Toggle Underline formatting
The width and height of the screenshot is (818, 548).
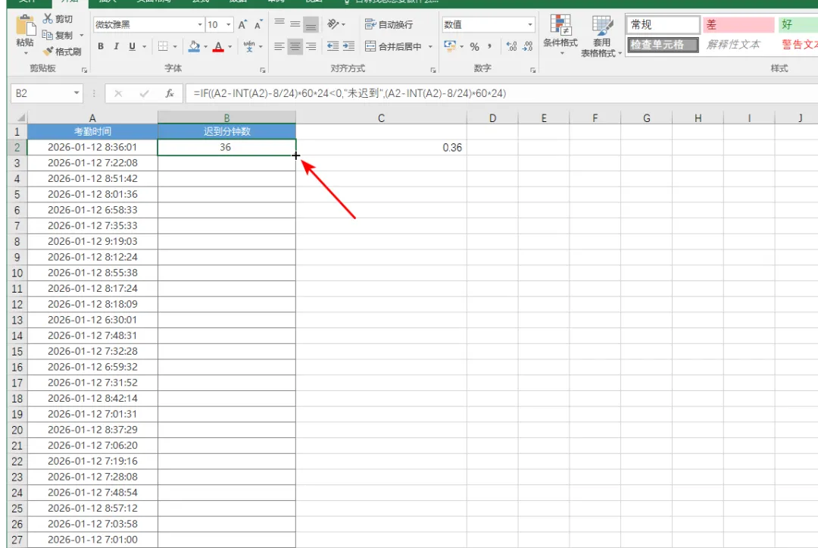click(132, 46)
